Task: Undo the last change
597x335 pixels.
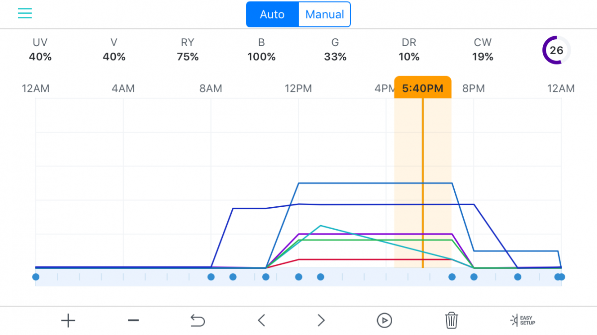Action: [198, 321]
